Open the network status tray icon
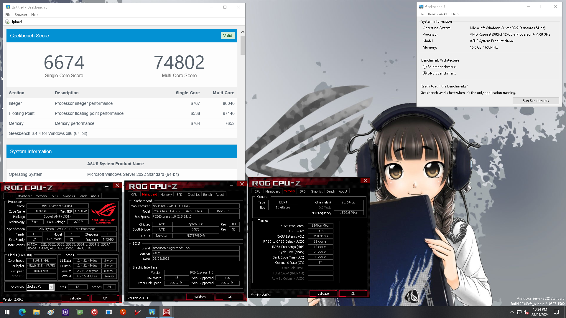 519,312
